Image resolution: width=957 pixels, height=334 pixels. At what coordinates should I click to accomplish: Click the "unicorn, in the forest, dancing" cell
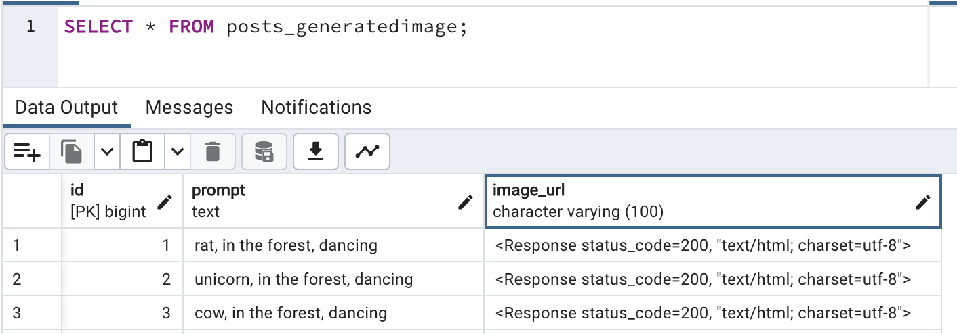[x=304, y=279]
